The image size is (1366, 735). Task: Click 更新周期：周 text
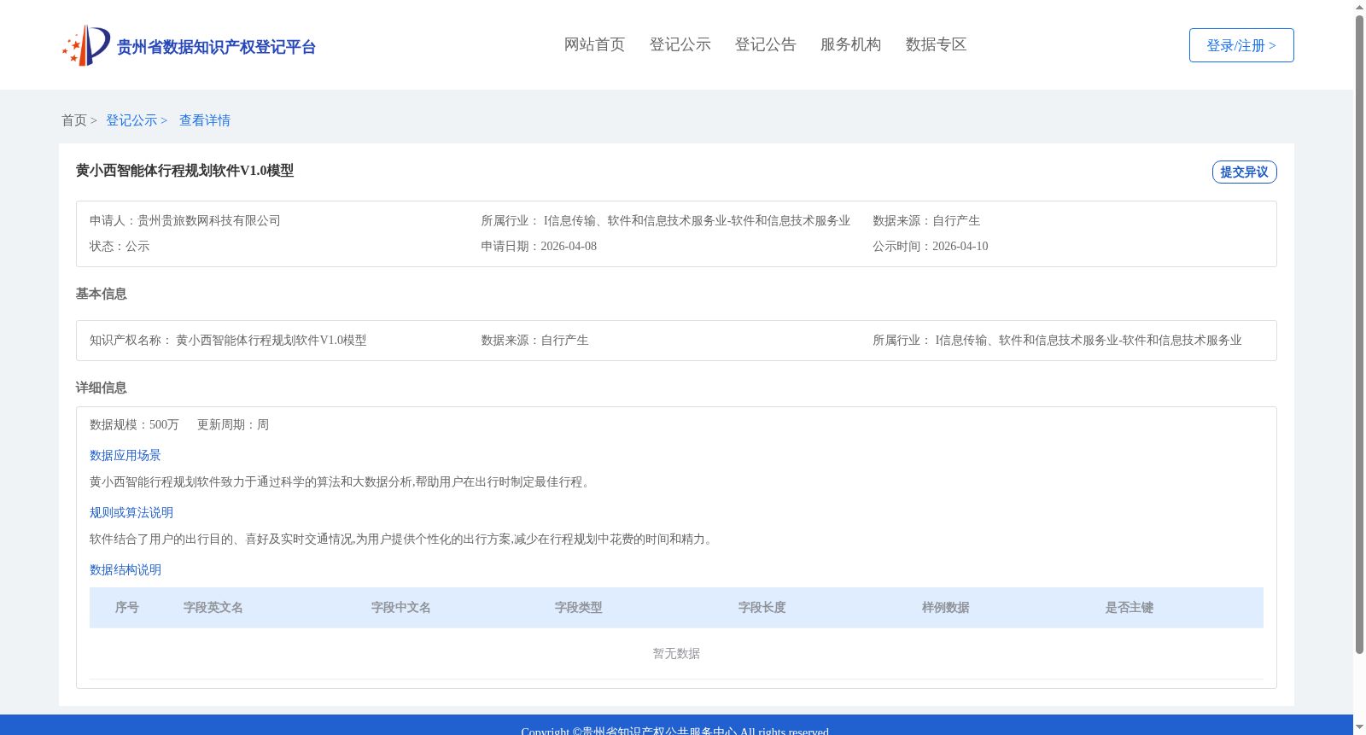point(233,424)
